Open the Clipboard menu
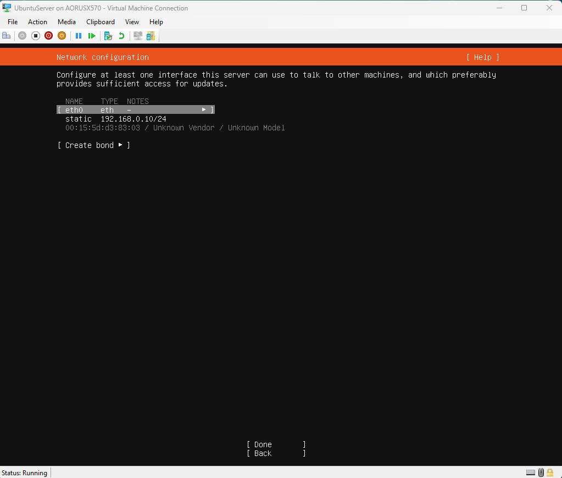 [101, 22]
